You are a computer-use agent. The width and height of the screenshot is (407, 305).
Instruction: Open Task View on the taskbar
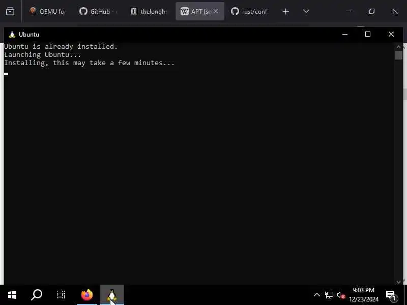(x=61, y=295)
